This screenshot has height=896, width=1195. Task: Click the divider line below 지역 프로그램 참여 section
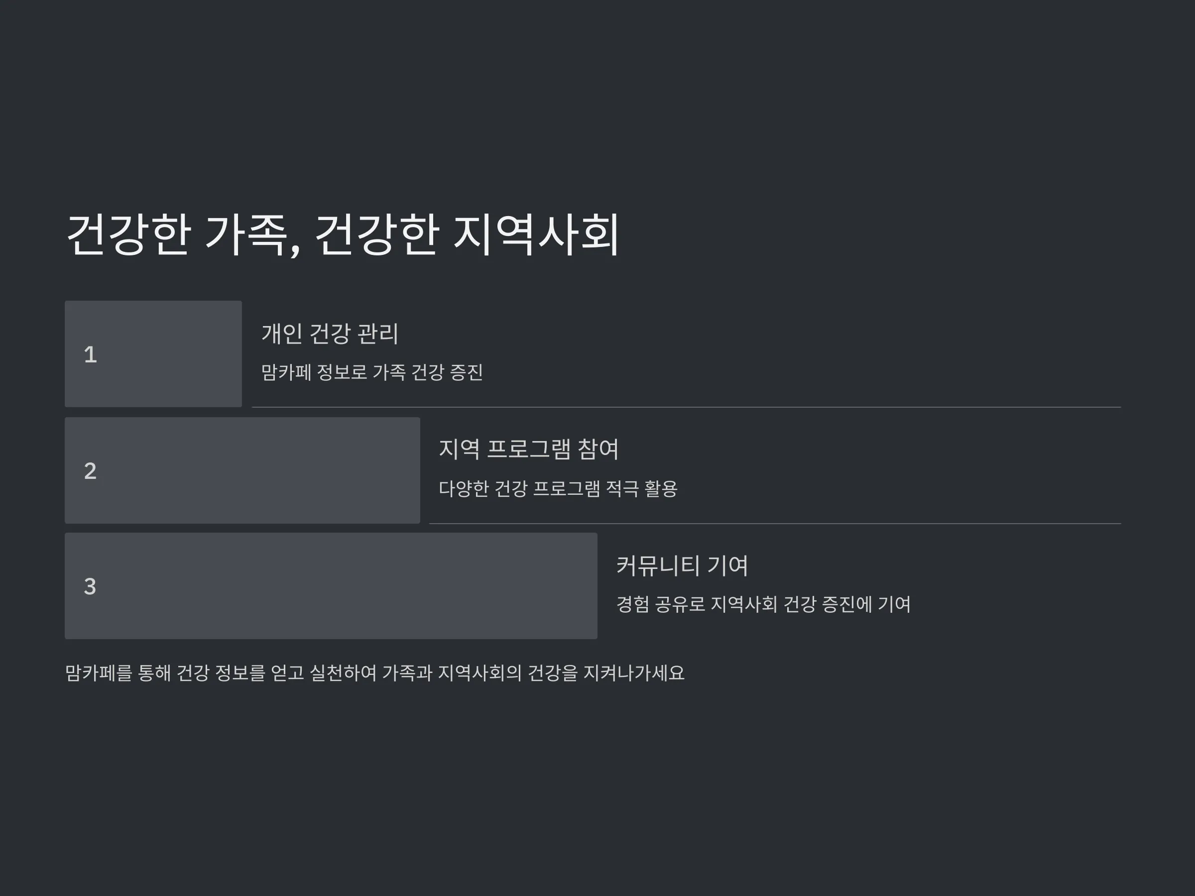(x=775, y=524)
